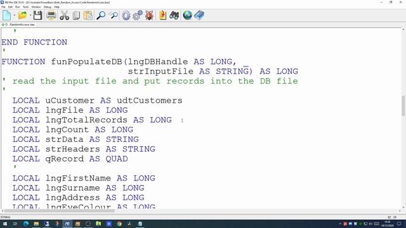
Task: Select the RandomAccess.bas document tab
Action: (x=18, y=25)
